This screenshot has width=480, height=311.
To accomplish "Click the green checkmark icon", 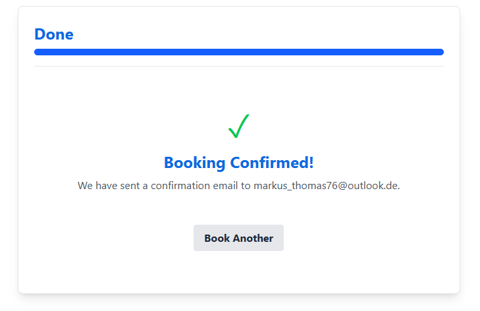I will click(x=238, y=125).
